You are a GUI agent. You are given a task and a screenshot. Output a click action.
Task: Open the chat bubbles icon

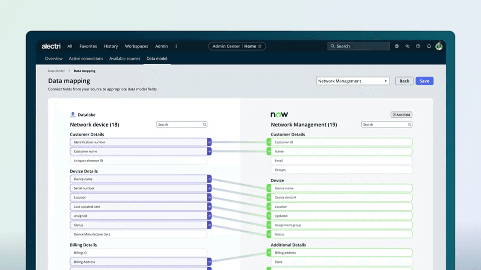(x=407, y=46)
